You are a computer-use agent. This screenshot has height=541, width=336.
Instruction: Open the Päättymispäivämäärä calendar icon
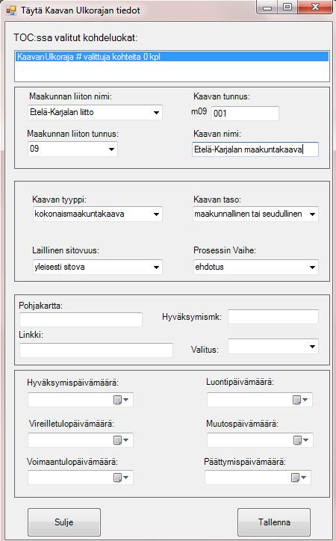click(x=299, y=477)
